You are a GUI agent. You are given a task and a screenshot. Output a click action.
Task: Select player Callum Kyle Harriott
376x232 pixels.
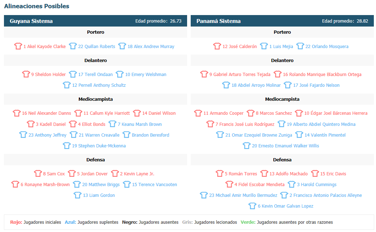click(x=107, y=113)
